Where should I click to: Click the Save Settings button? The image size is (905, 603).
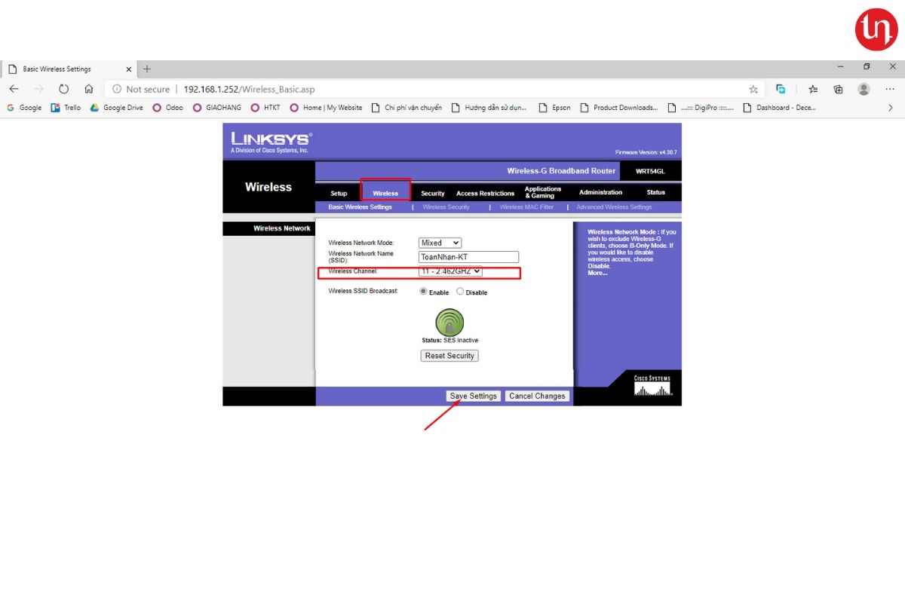[474, 396]
